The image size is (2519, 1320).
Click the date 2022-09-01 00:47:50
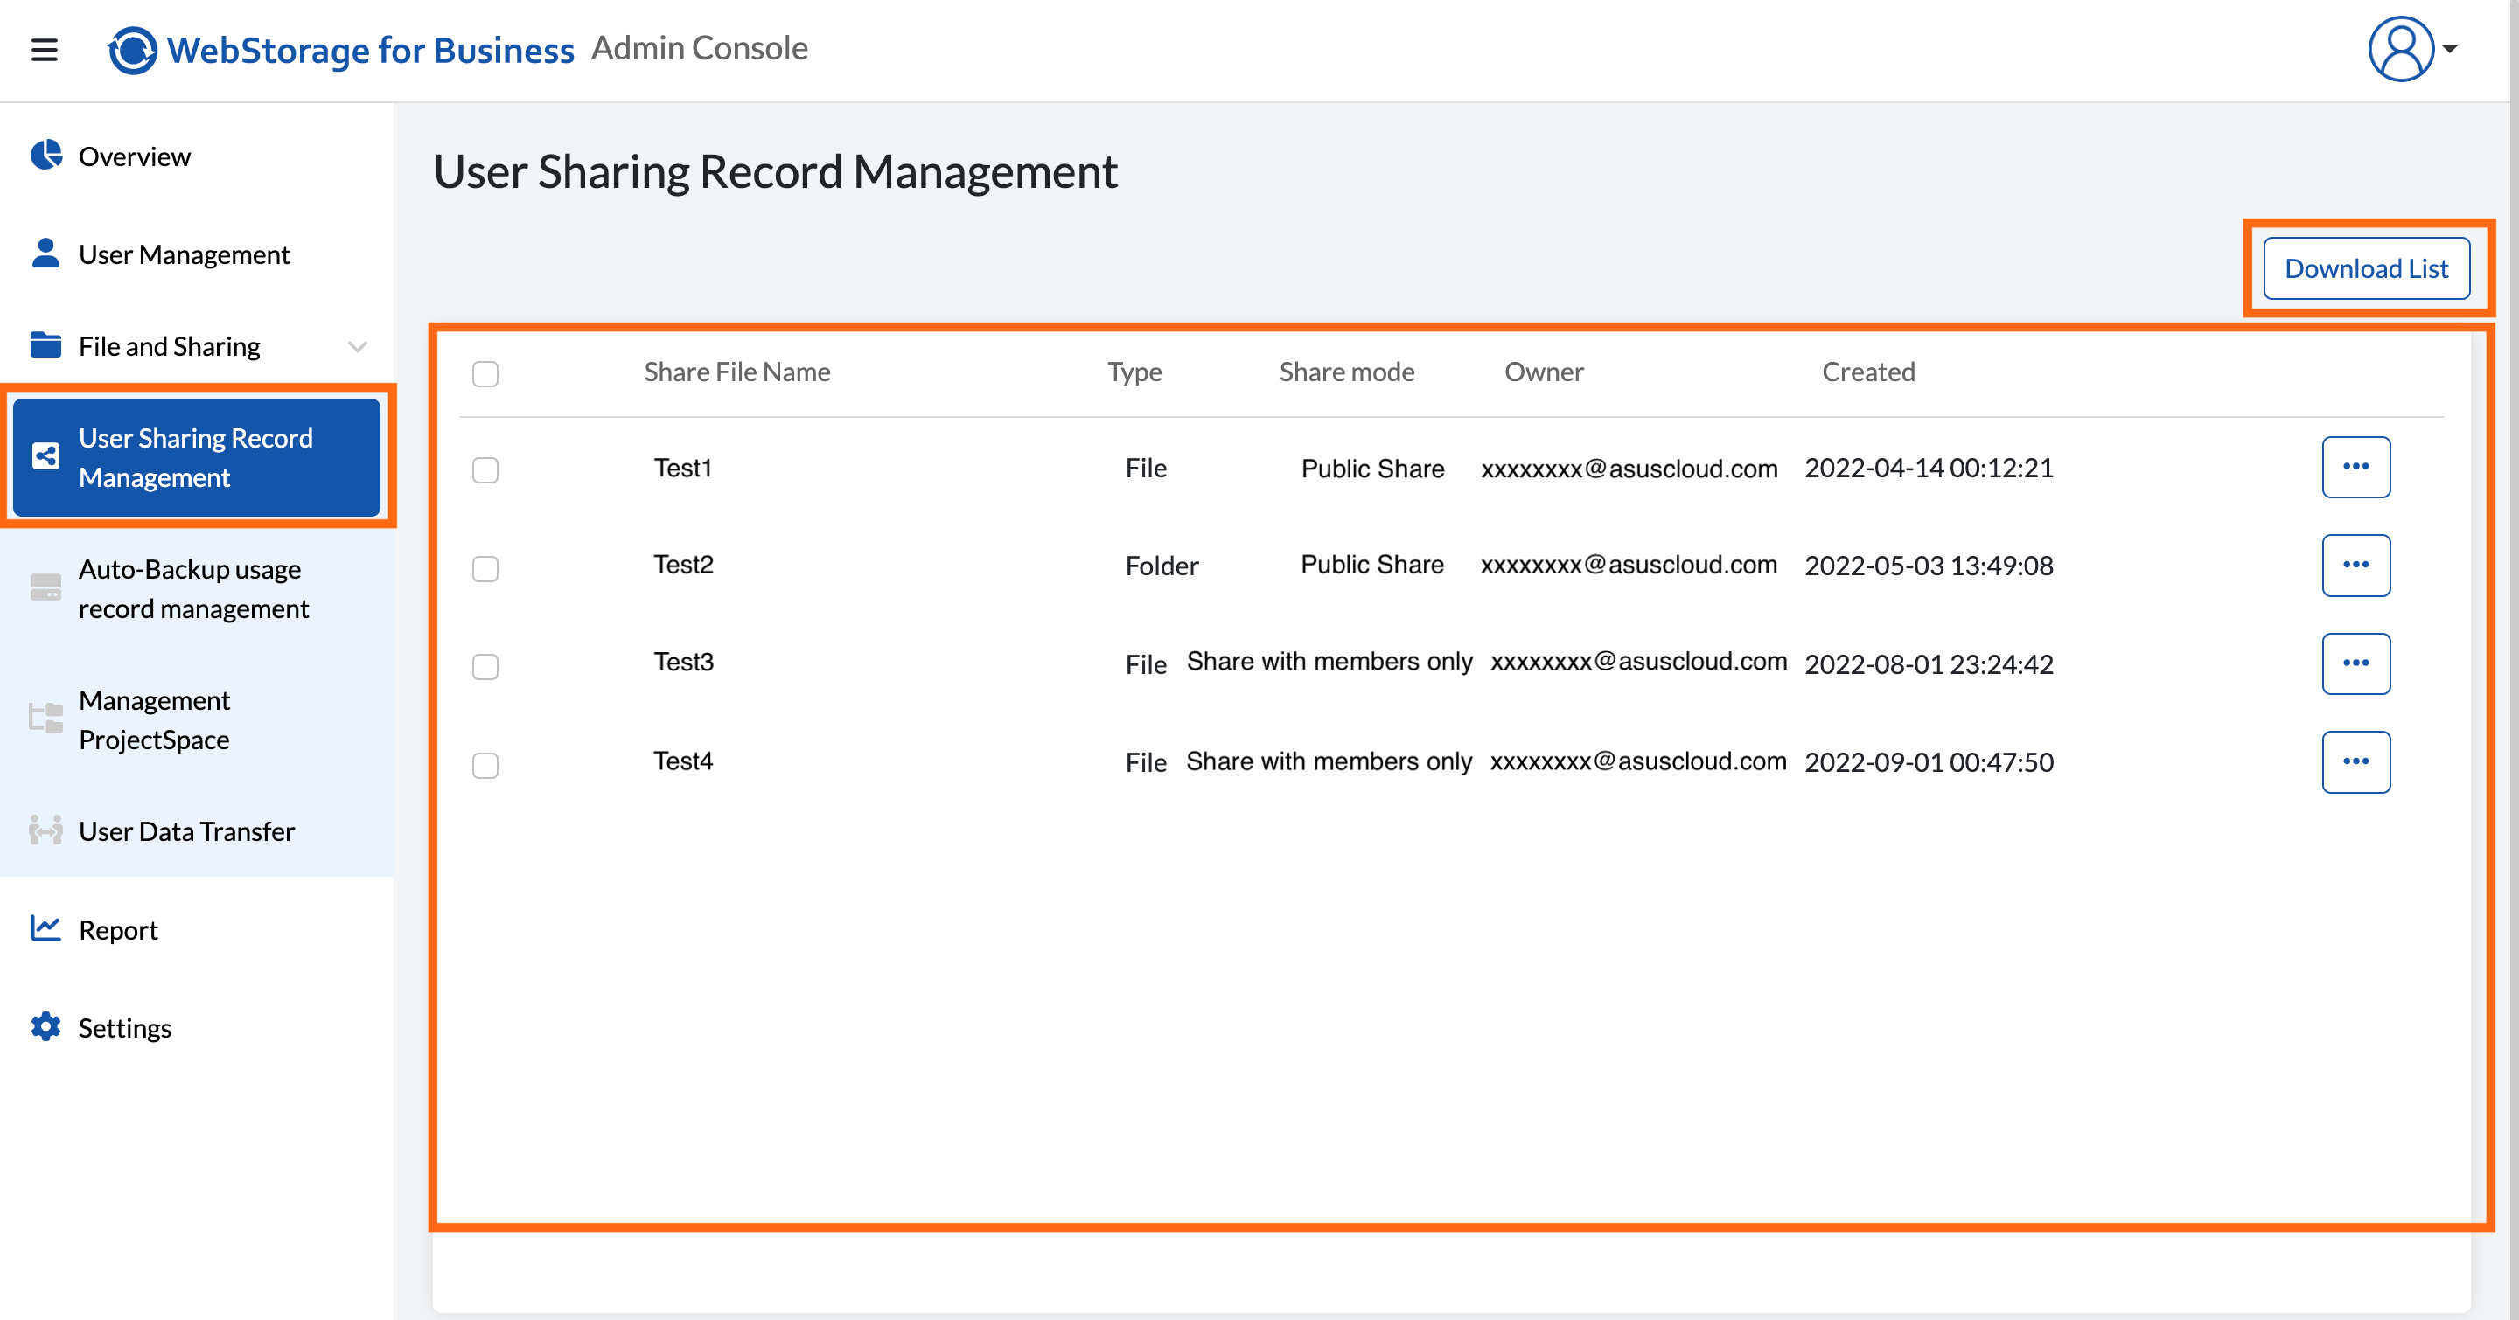(1929, 762)
